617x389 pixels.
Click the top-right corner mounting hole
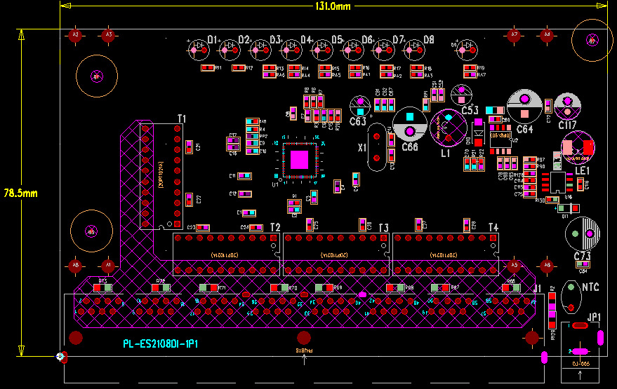click(x=591, y=41)
